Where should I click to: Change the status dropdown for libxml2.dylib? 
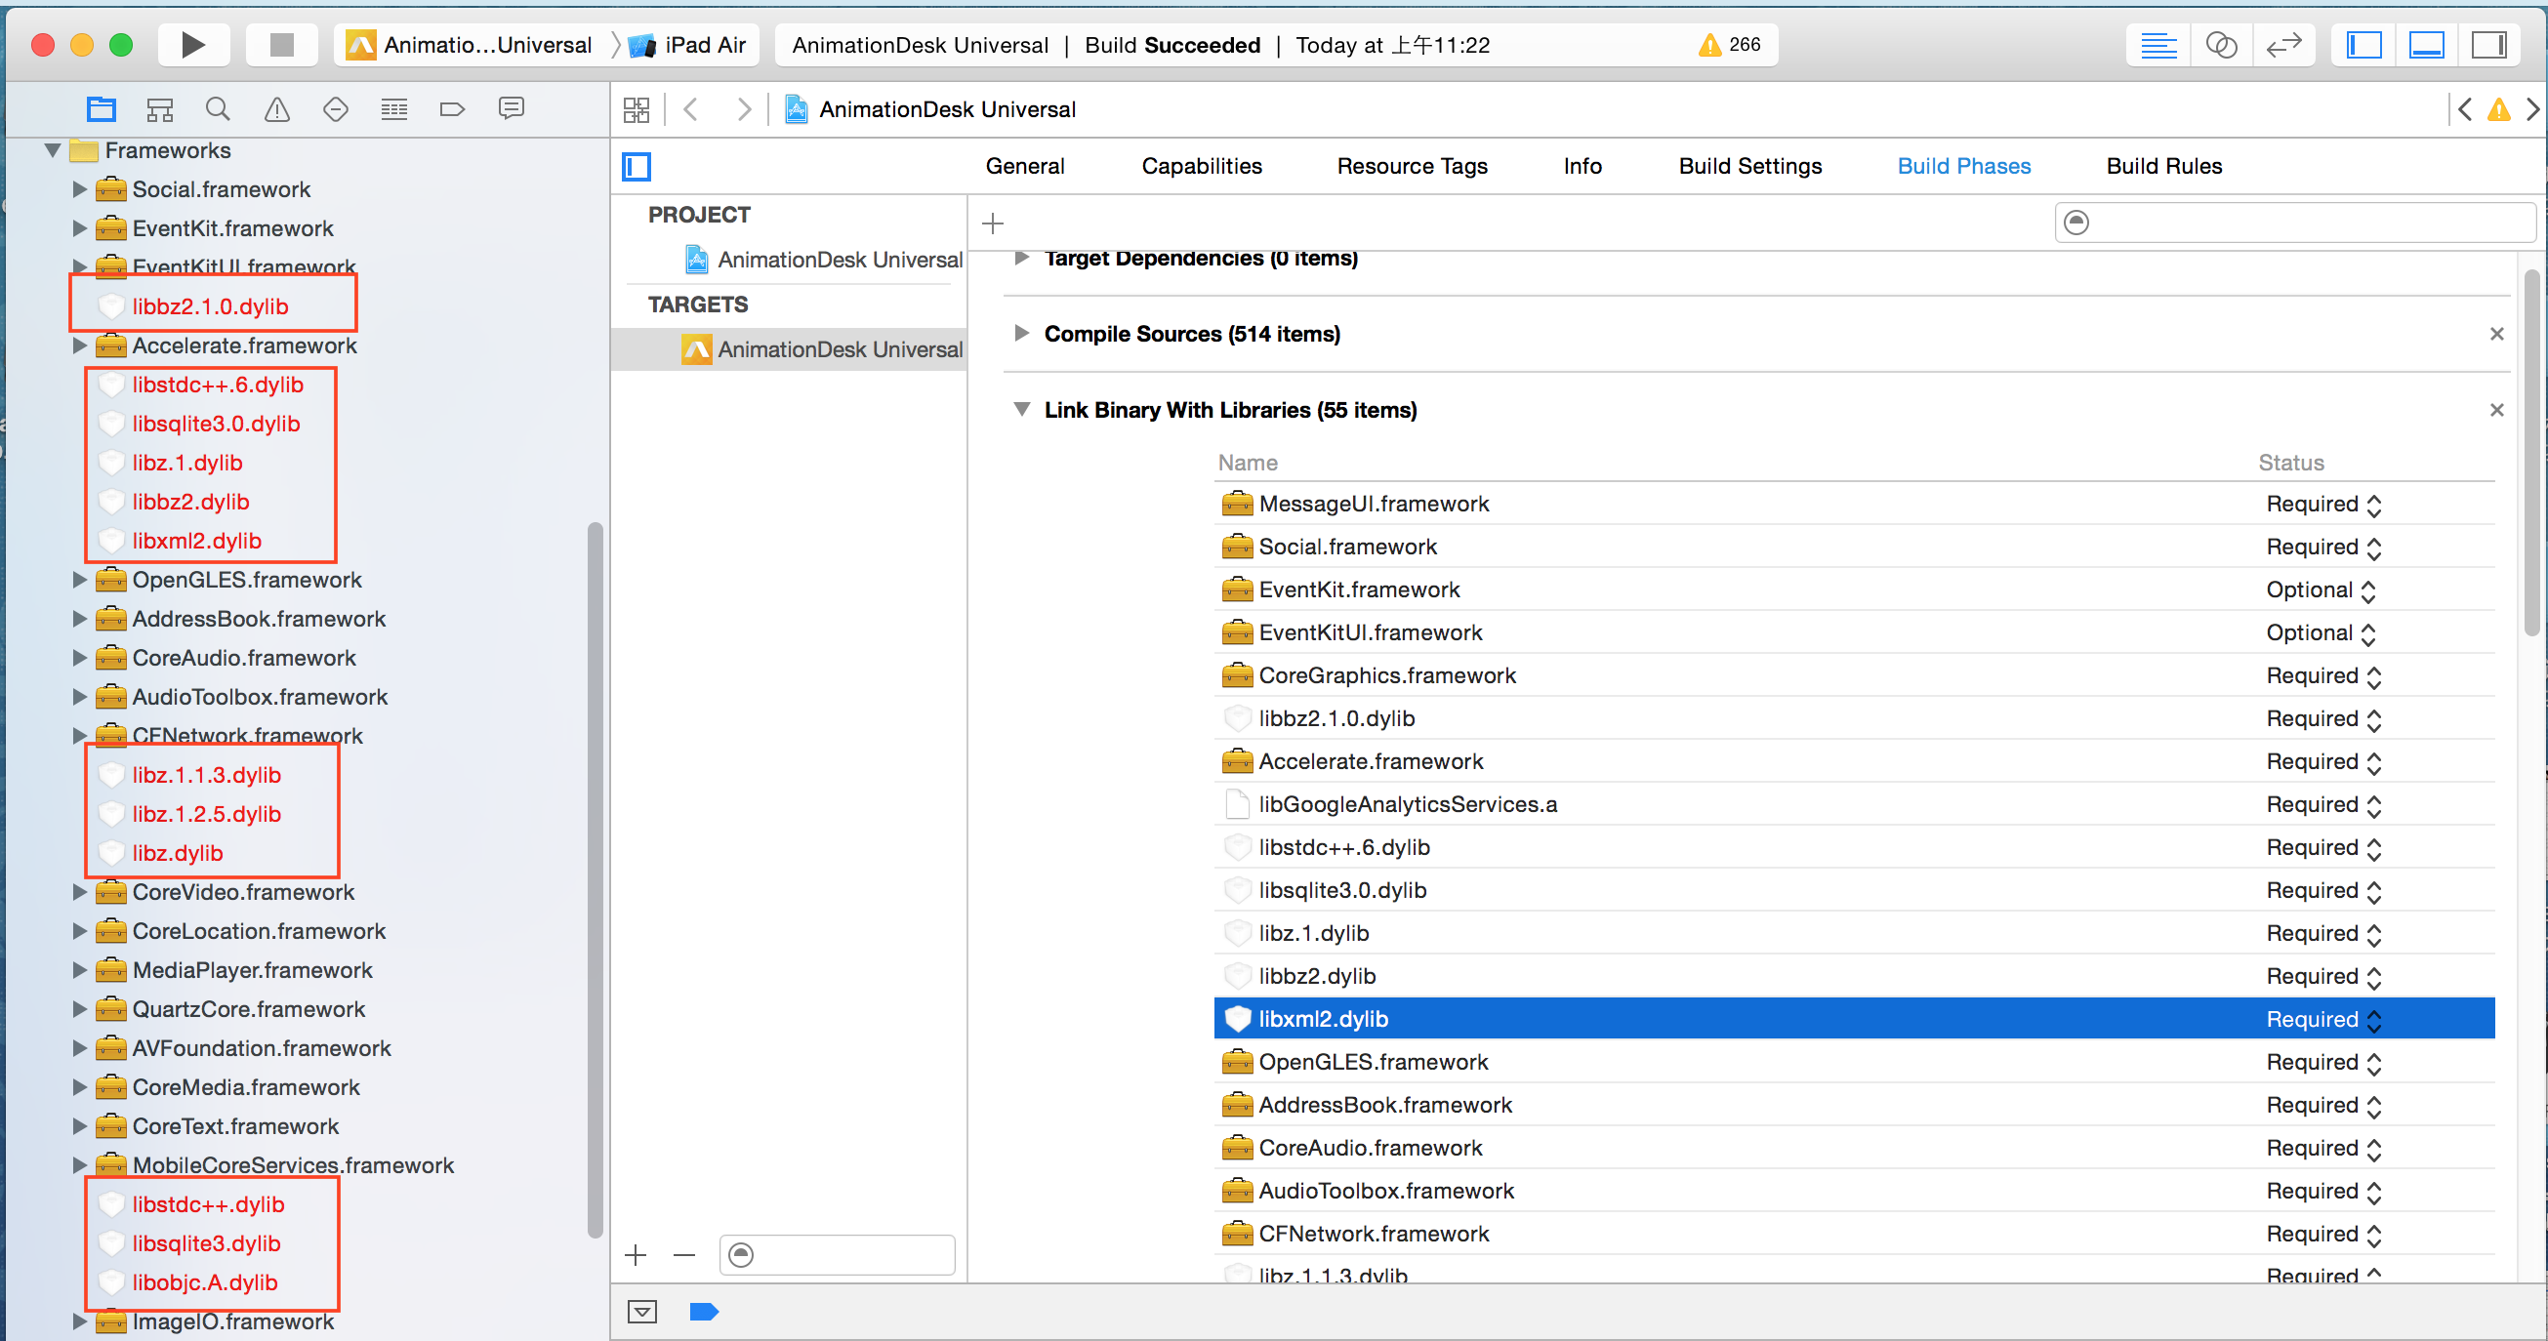[2323, 1019]
